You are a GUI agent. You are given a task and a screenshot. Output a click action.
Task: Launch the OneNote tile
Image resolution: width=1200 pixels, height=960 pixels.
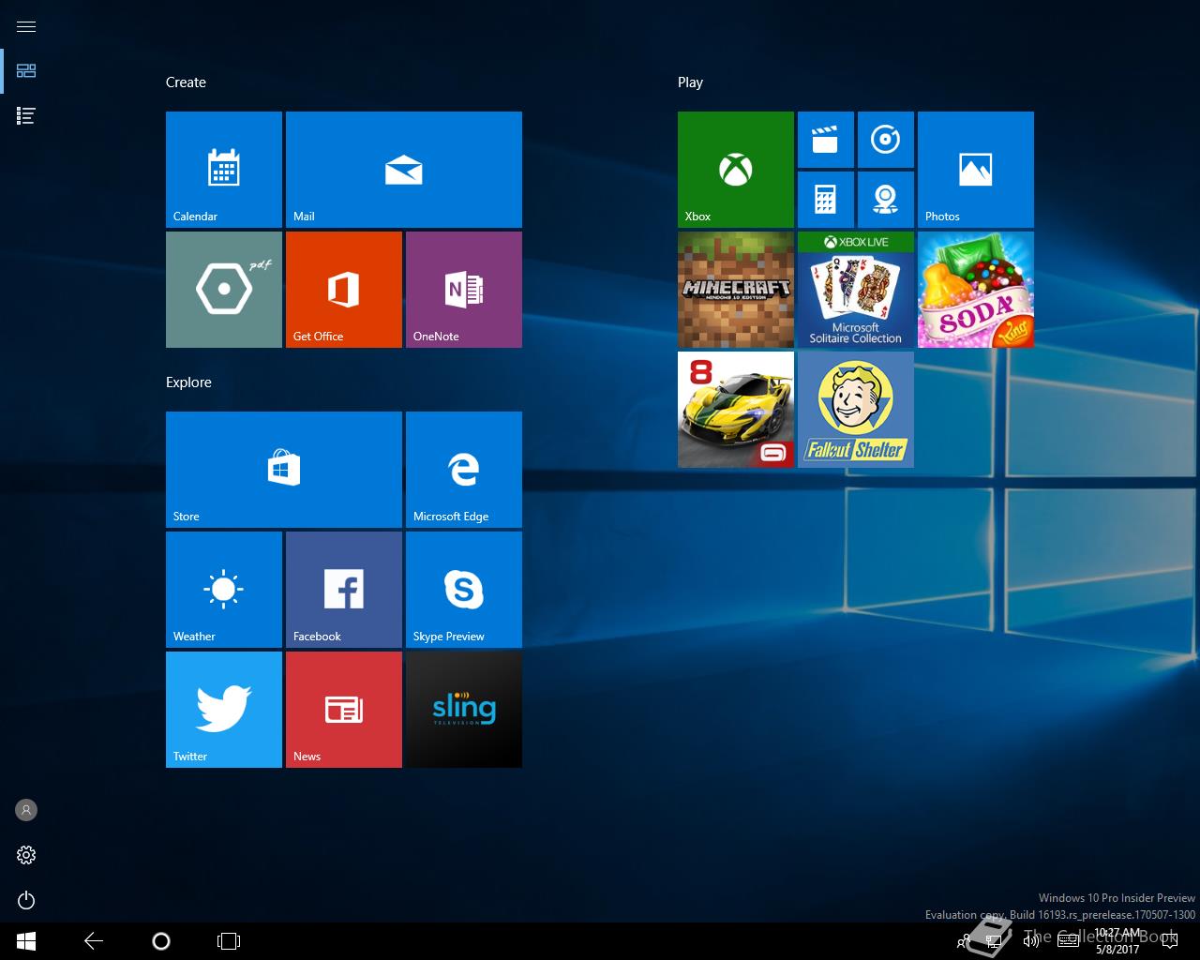(464, 290)
